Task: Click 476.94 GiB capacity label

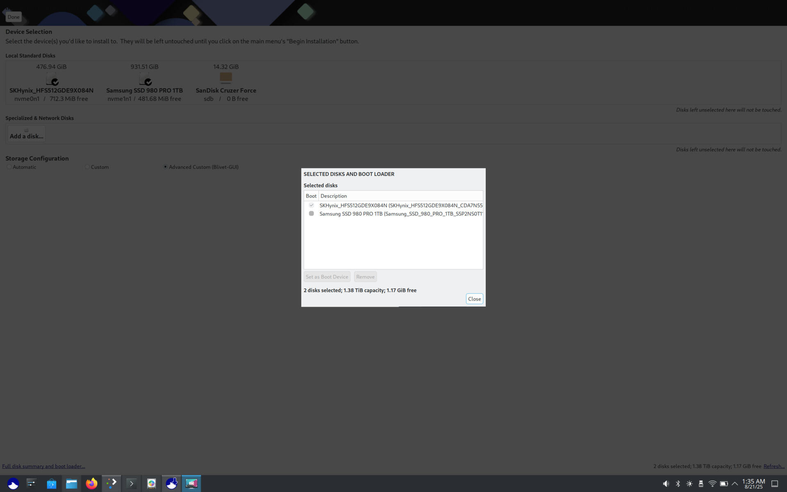Action: click(51, 67)
